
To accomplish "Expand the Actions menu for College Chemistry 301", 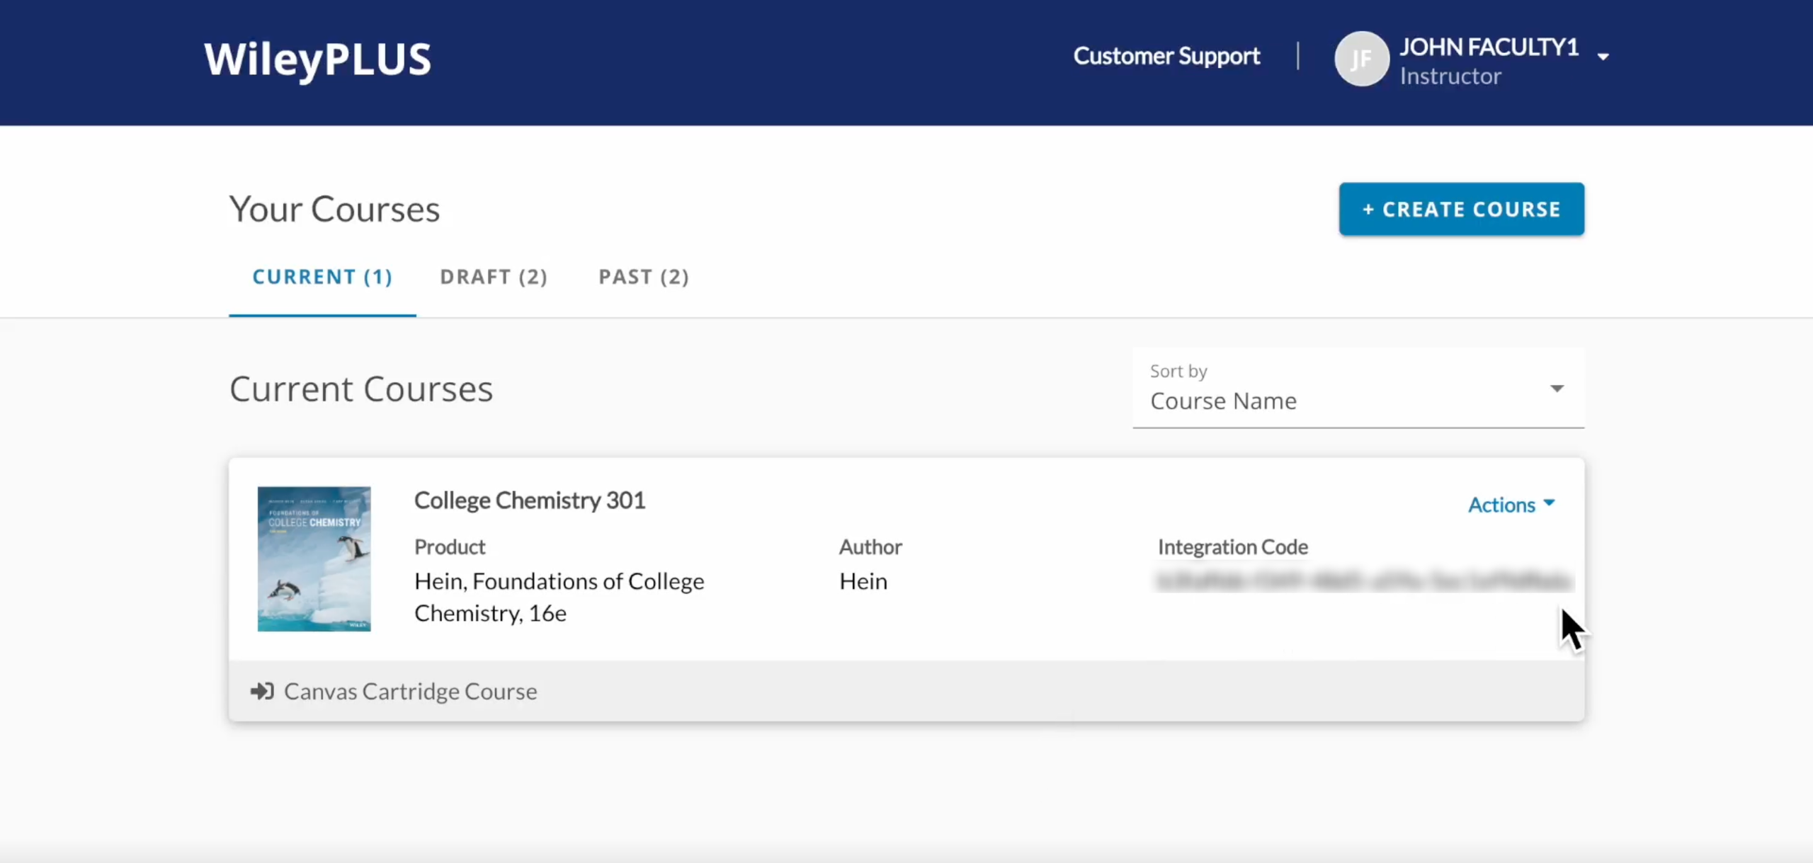I will pyautogui.click(x=1511, y=505).
